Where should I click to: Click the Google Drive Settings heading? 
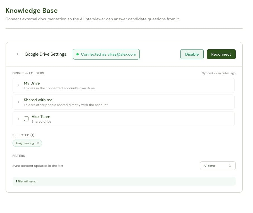(45, 54)
